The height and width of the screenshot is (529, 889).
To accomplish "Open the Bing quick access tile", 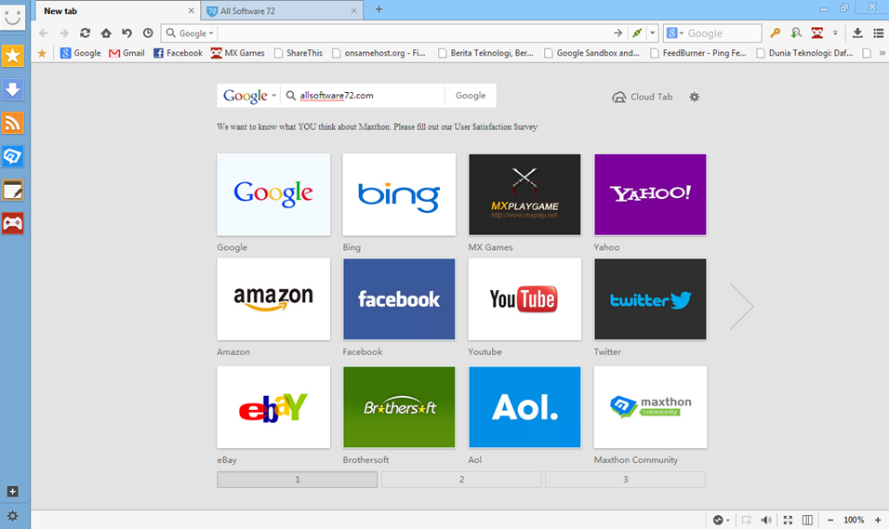I will (x=399, y=194).
